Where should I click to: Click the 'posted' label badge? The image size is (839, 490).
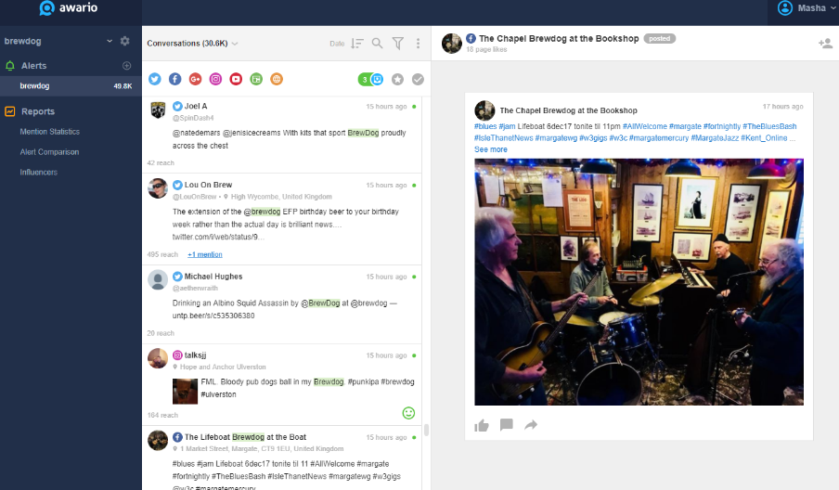tap(659, 39)
